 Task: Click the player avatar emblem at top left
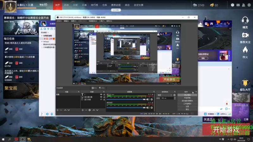[10, 7]
